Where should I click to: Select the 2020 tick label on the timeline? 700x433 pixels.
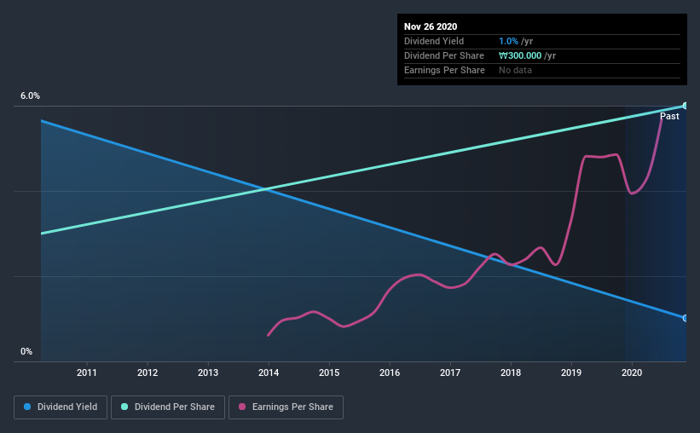(632, 372)
